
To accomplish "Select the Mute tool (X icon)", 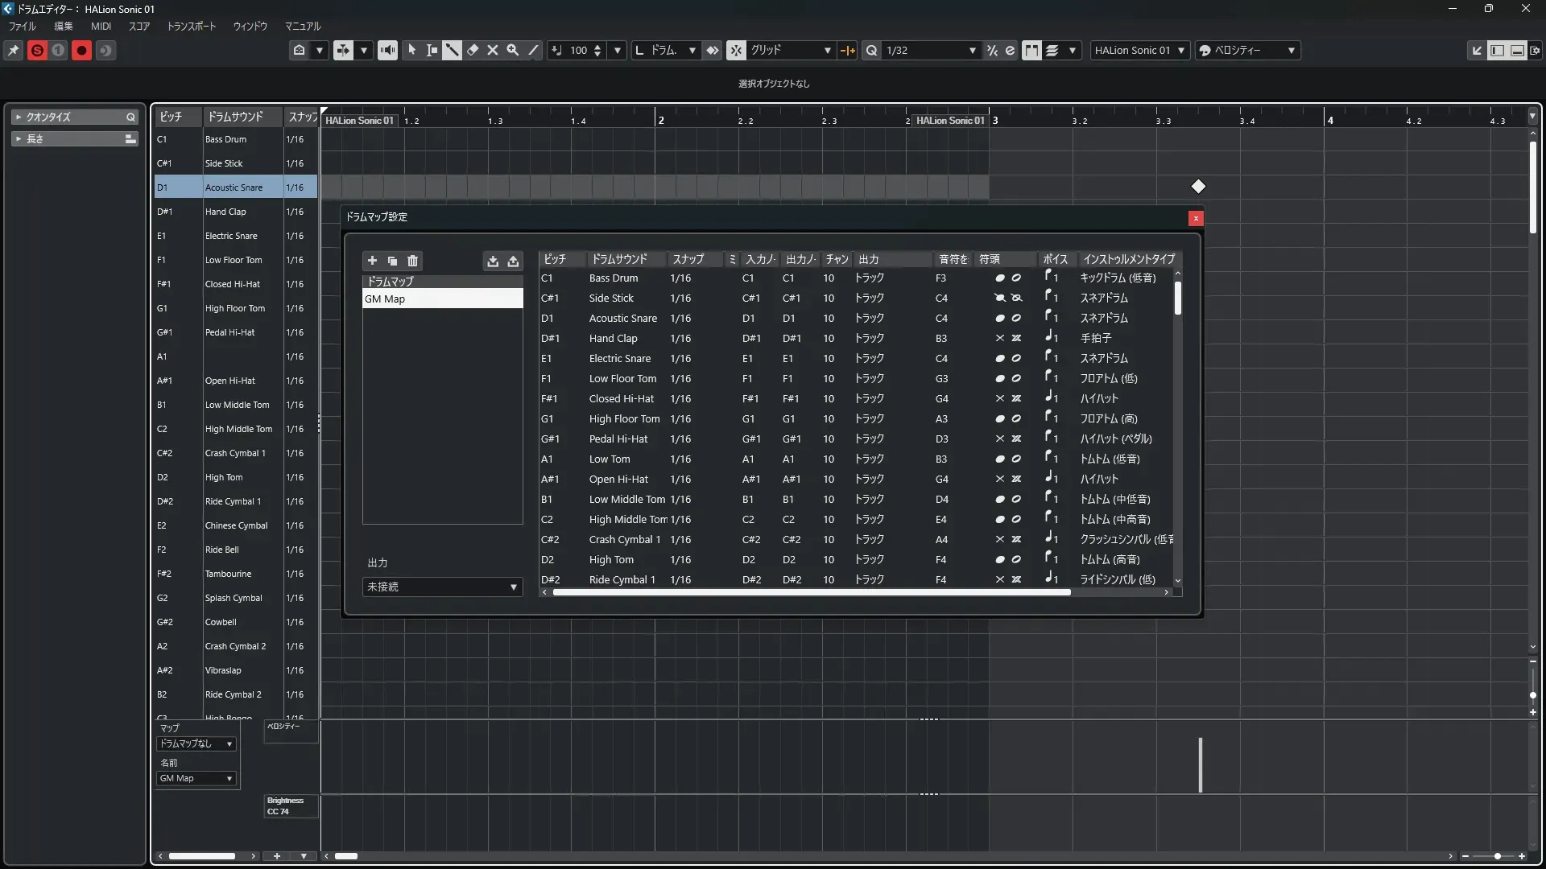I will click(x=493, y=50).
